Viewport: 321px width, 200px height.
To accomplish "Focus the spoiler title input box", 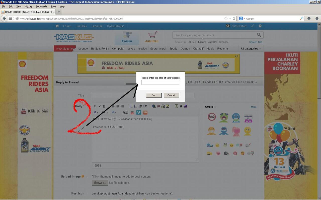I will click(160, 82).
